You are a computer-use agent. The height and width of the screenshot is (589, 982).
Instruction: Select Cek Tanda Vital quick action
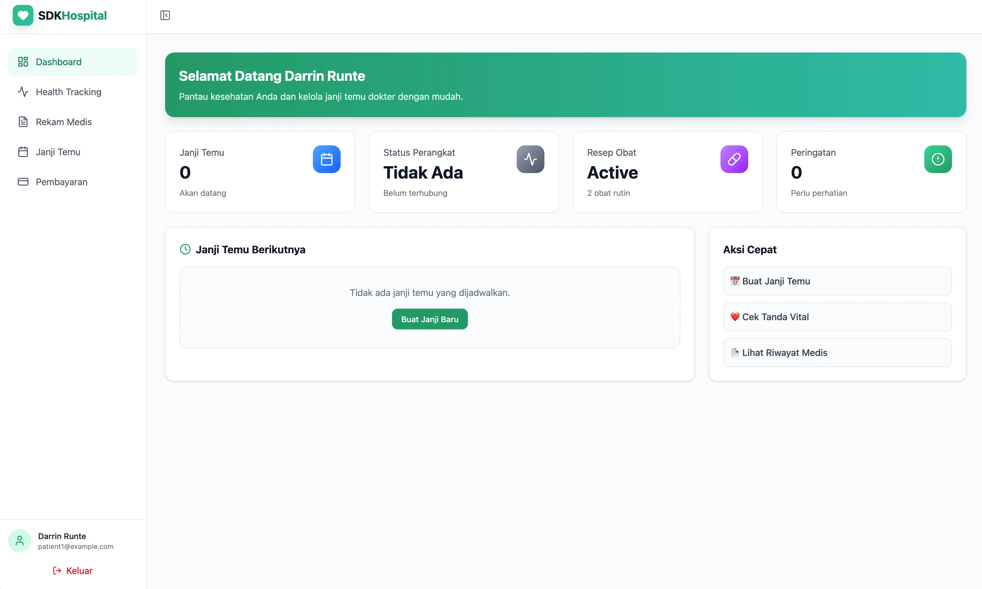pyautogui.click(x=837, y=317)
